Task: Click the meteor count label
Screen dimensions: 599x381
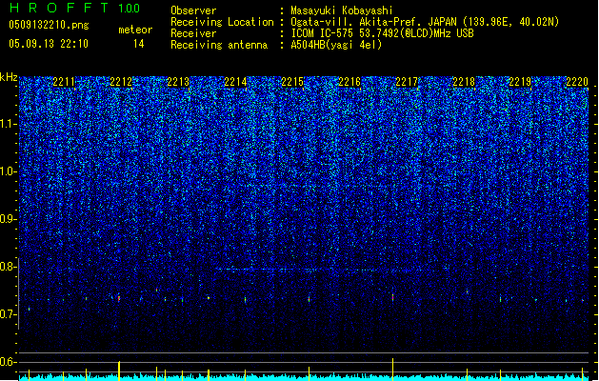Action: pyautogui.click(x=135, y=30)
